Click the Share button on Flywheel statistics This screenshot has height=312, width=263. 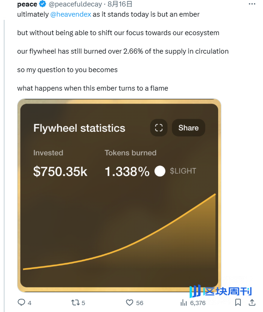(189, 128)
